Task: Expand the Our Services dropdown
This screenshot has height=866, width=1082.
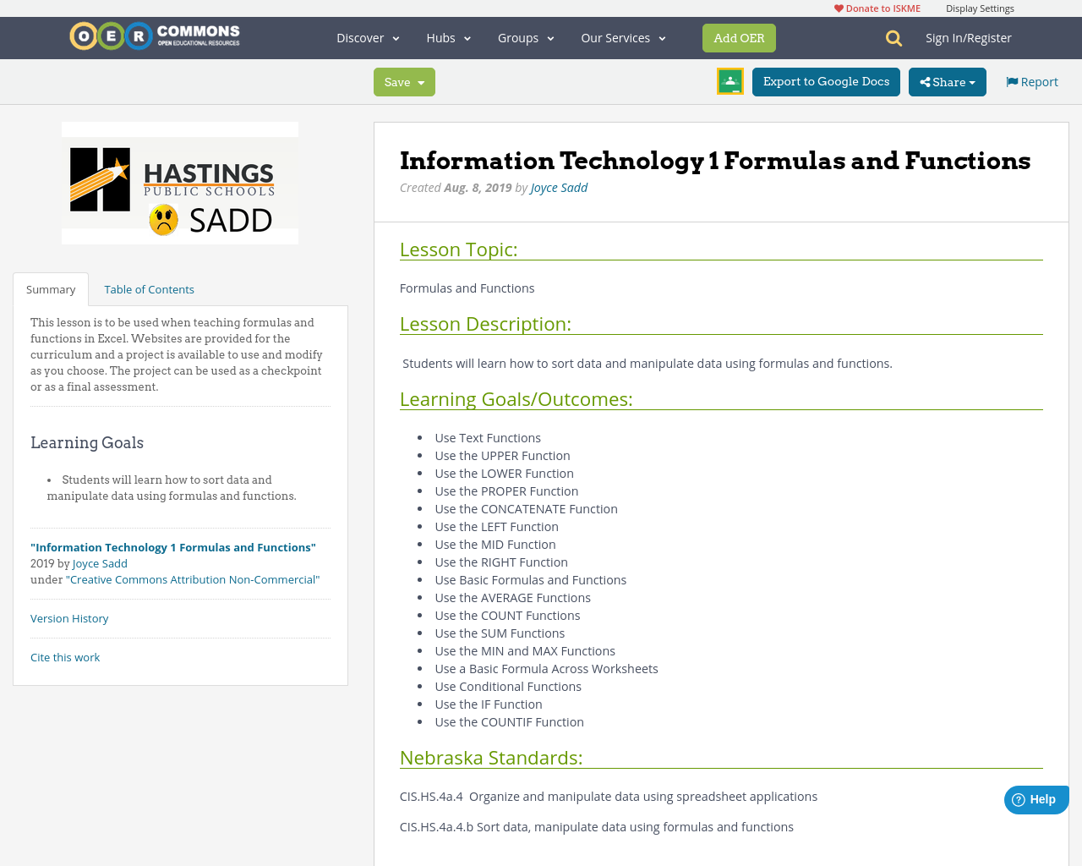Action: 623,36
